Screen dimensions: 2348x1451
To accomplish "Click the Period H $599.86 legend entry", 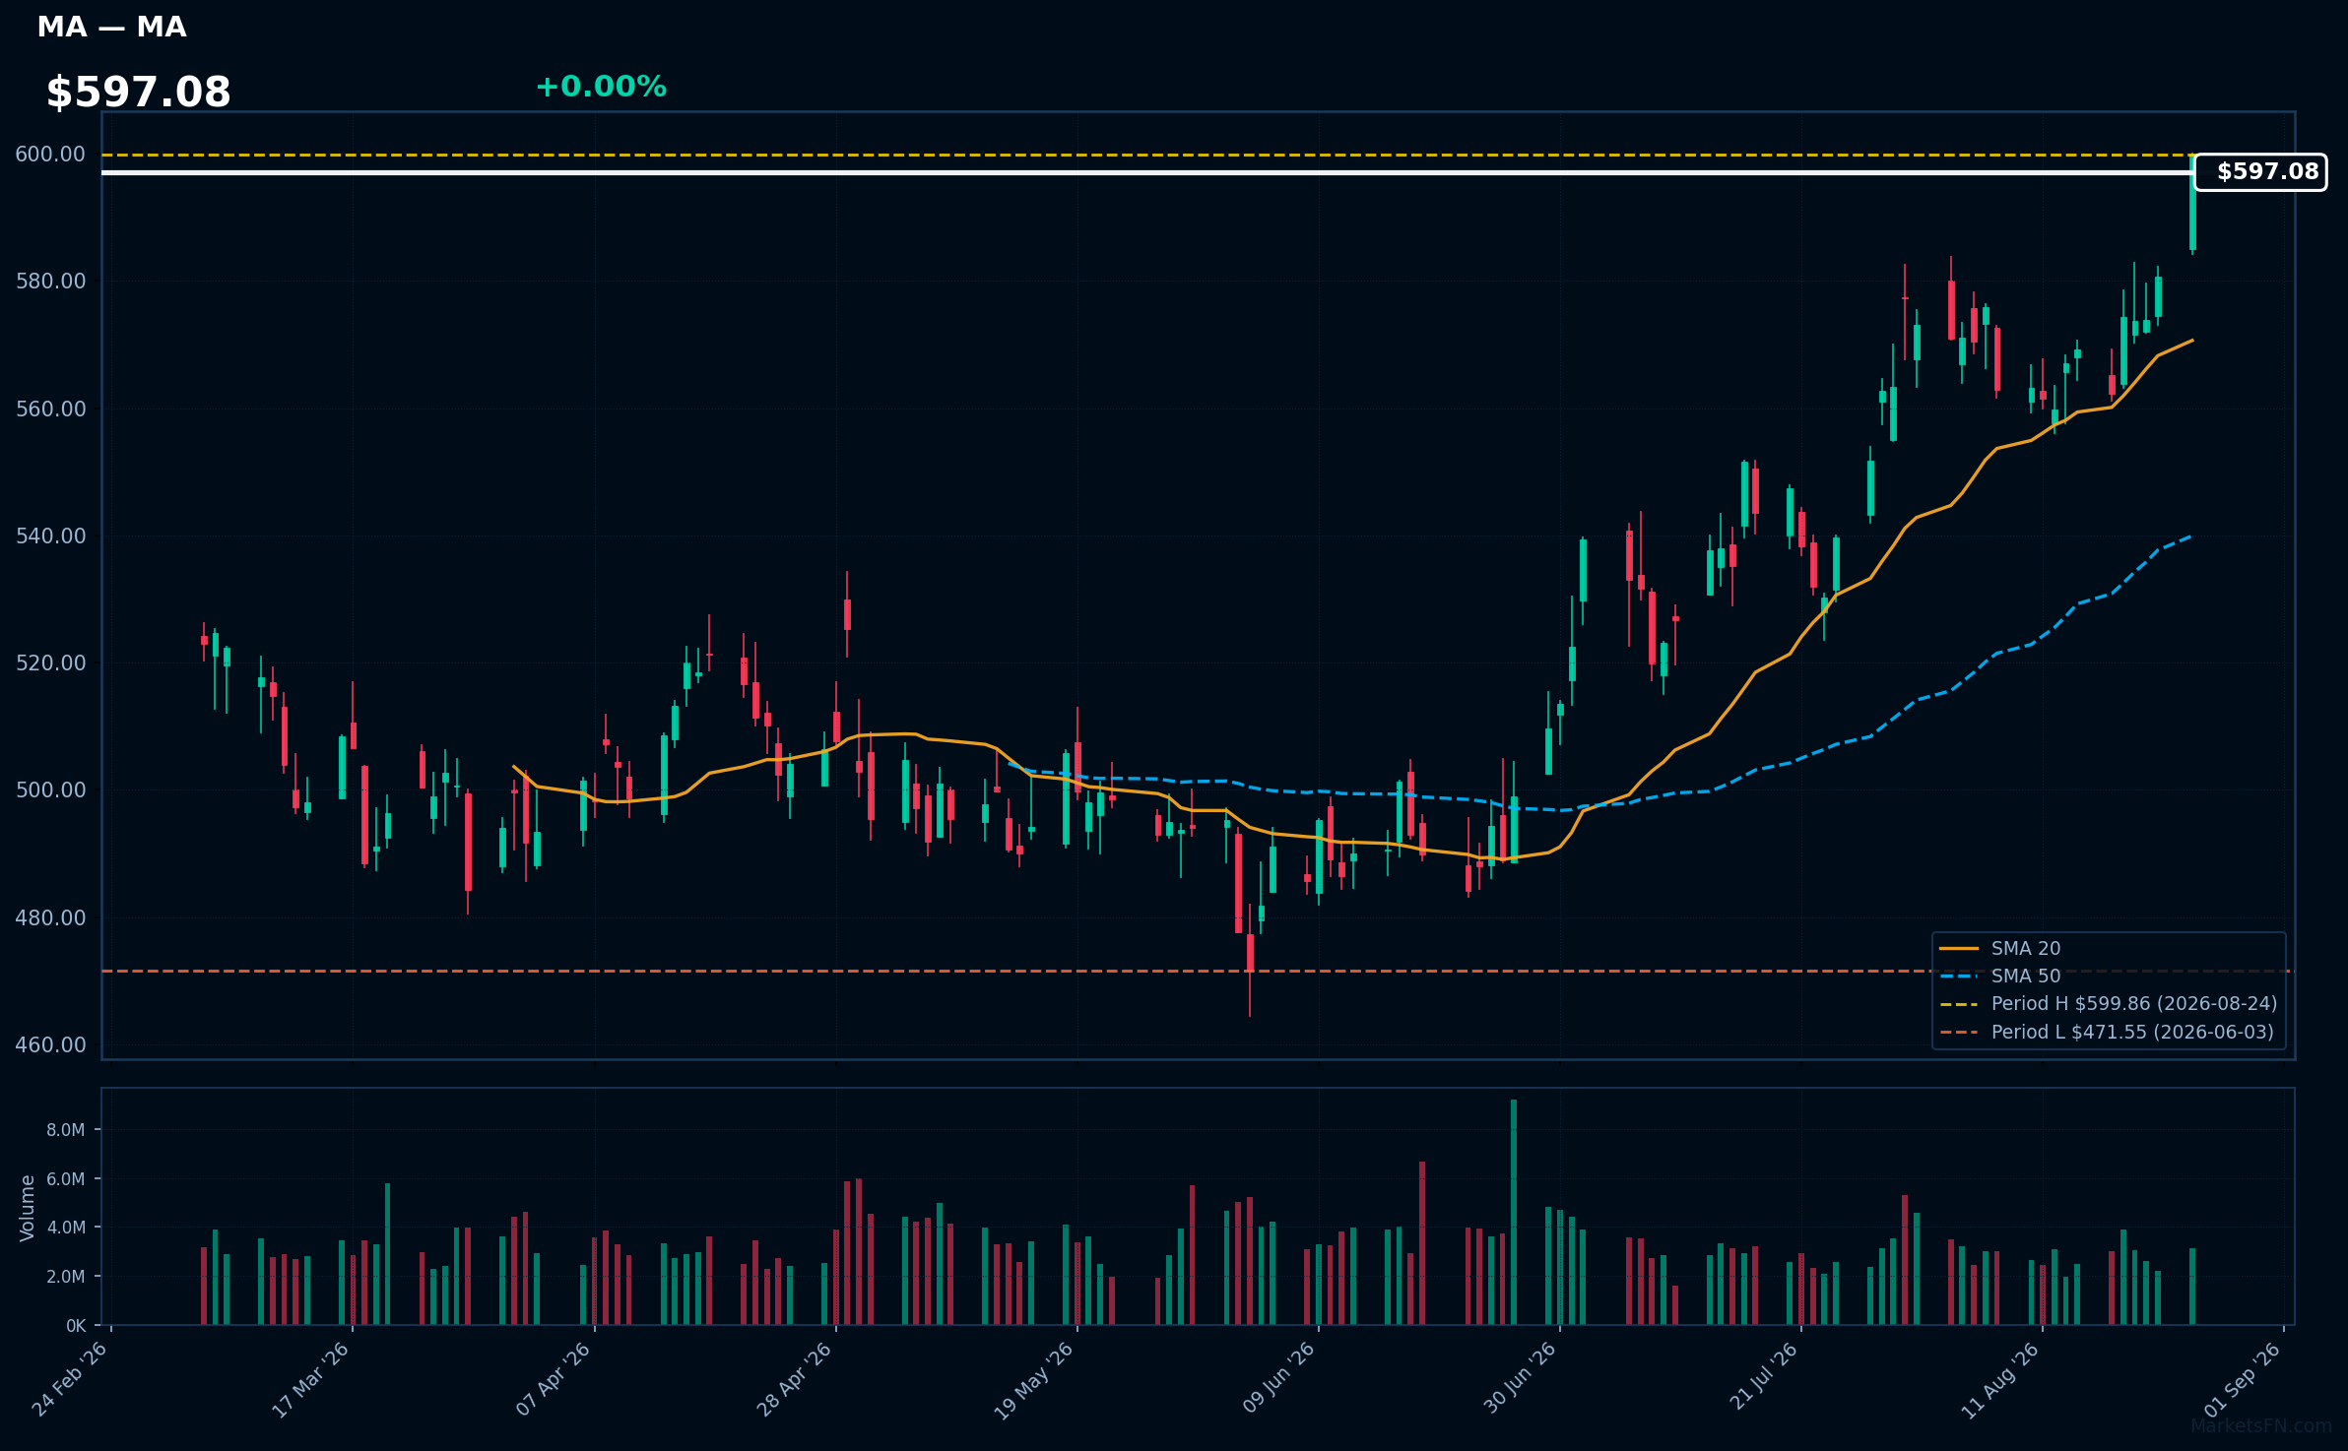I will click(2109, 1003).
